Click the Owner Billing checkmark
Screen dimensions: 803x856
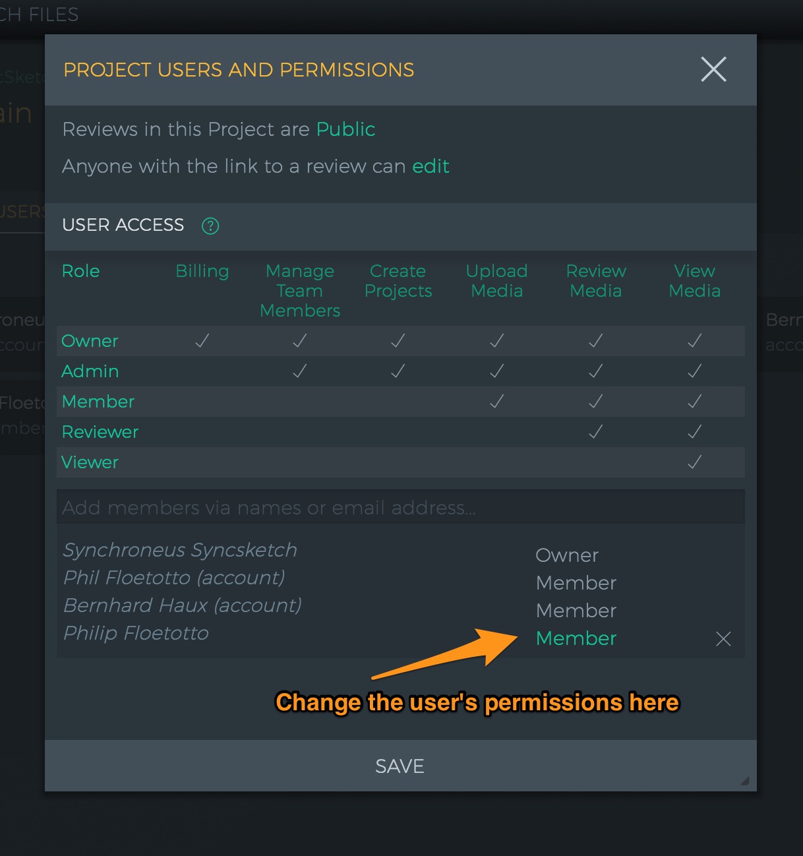(202, 341)
